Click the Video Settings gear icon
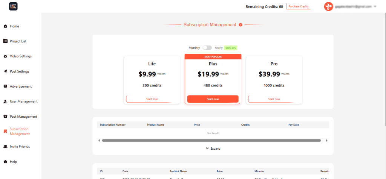The image size is (386, 179). coord(5,56)
